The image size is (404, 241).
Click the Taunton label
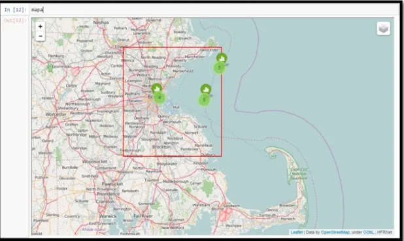152,180
